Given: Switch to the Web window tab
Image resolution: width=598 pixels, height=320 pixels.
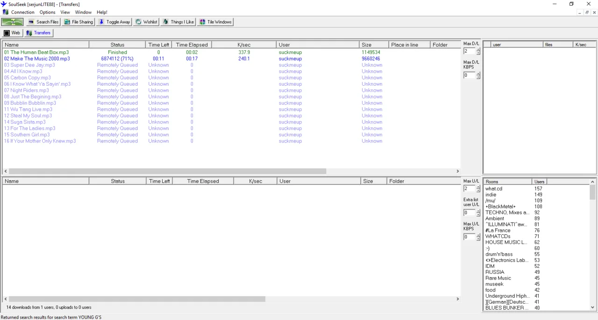Looking at the screenshot, I should point(12,33).
